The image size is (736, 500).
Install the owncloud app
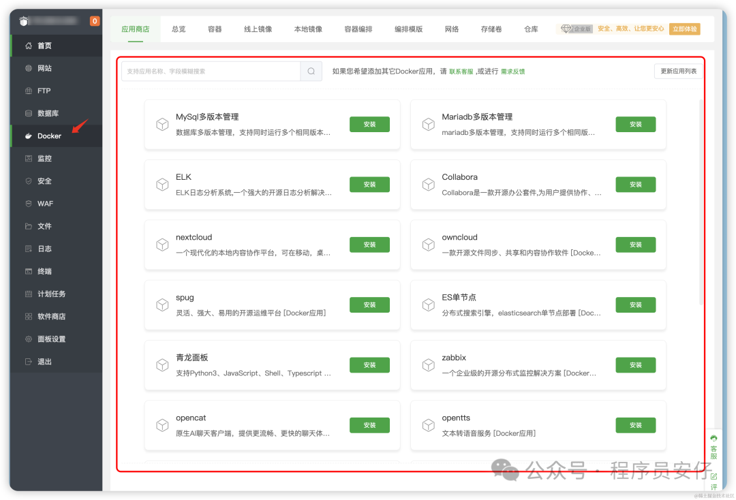pos(636,245)
